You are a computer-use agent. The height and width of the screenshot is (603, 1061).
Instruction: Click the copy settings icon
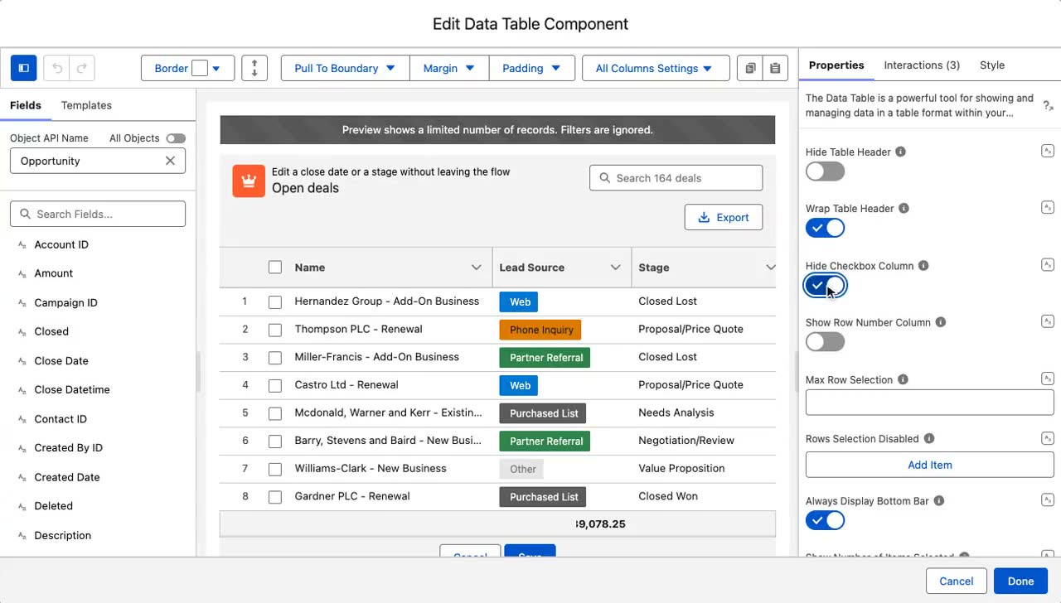[x=750, y=68]
